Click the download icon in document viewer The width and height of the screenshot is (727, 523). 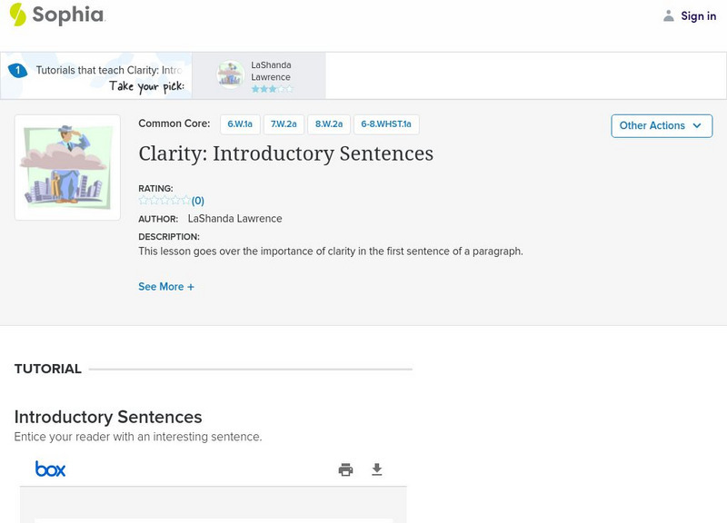(377, 469)
